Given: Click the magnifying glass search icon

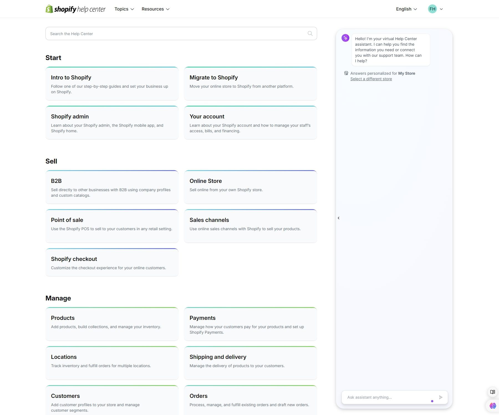Looking at the screenshot, I should (310, 33).
